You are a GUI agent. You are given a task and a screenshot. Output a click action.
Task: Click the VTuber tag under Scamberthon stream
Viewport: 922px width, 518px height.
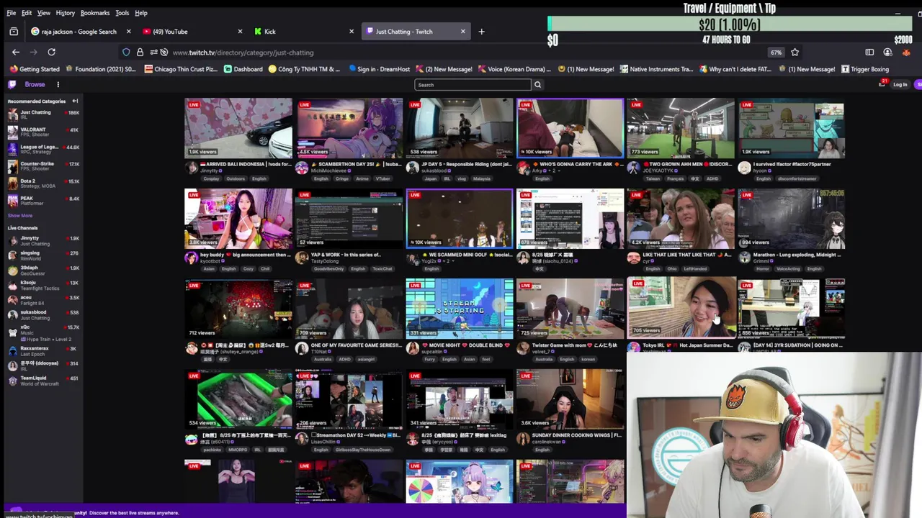coord(383,178)
